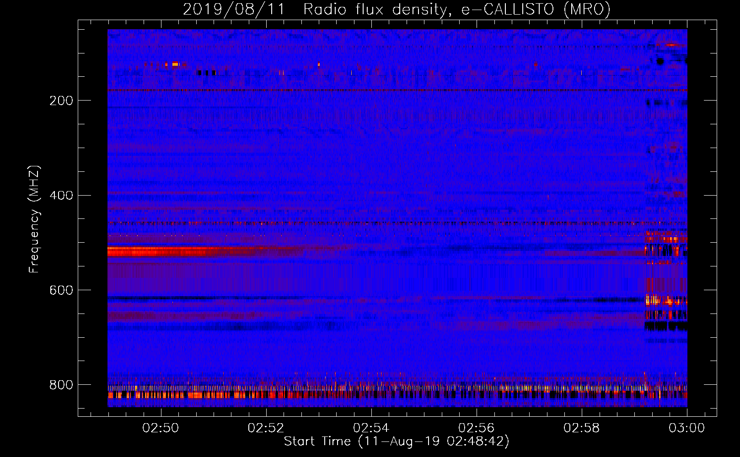Click the 02:52 time tick label
Viewport: 740px width, 457px height.
(266, 428)
